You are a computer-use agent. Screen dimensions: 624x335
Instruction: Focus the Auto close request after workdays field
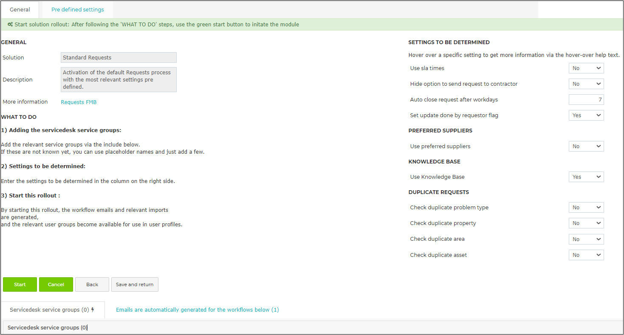click(x=586, y=100)
